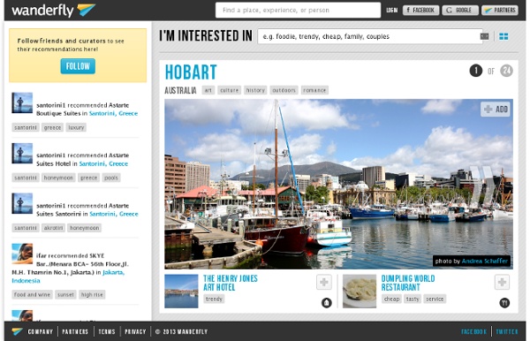Click the cheap tag on Dumpling World

(x=391, y=299)
